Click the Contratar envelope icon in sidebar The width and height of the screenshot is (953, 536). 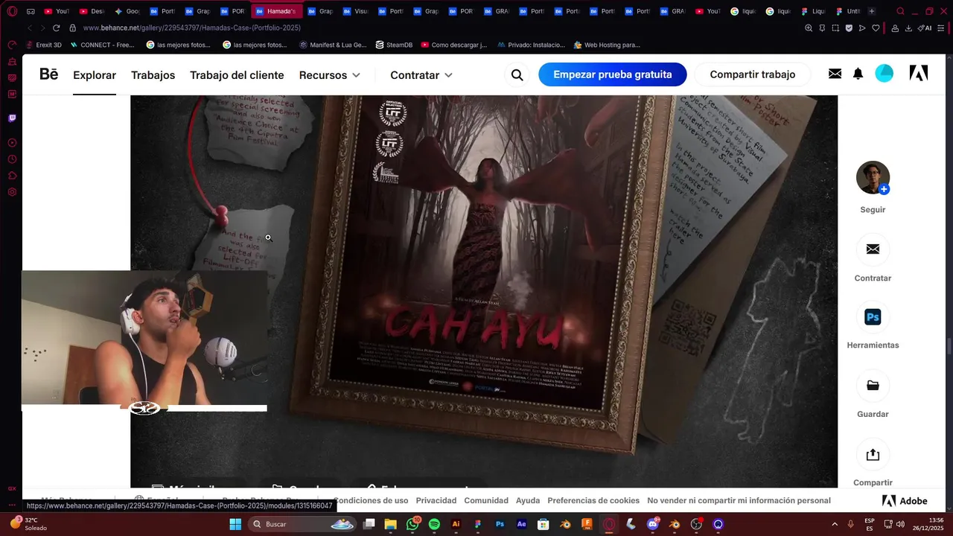[873, 249]
